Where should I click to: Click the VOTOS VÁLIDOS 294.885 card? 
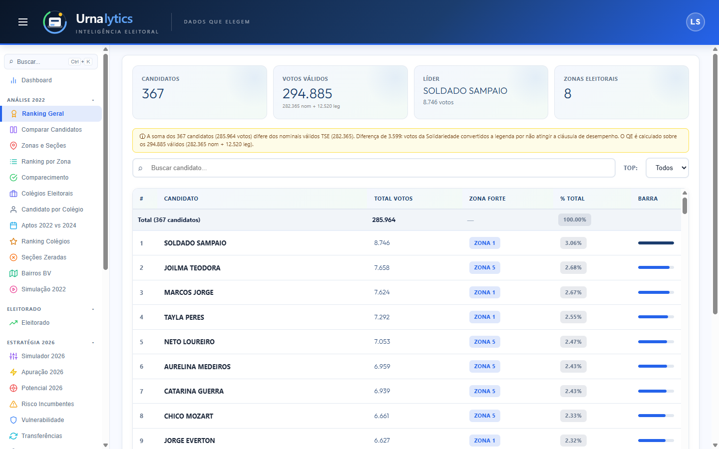coord(341,92)
